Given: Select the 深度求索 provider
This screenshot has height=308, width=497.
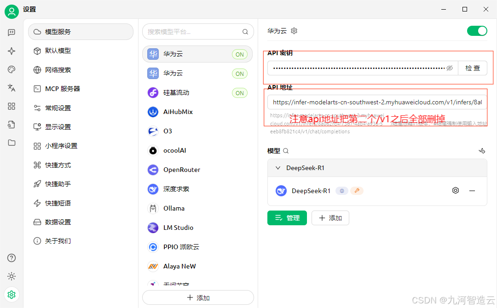Looking at the screenshot, I should pos(197,189).
